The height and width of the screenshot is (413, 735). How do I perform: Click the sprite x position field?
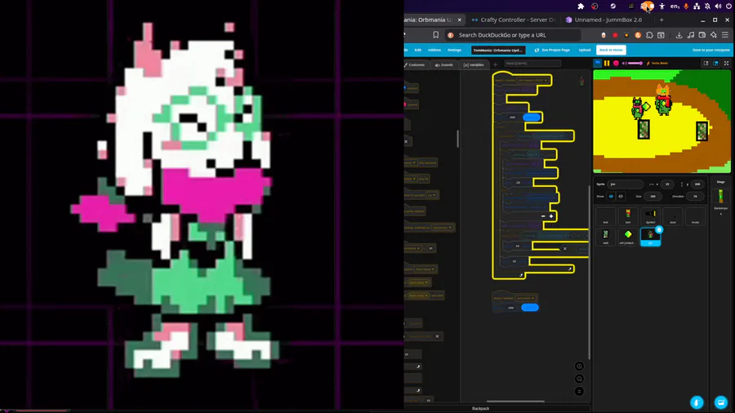pyautogui.click(x=667, y=184)
